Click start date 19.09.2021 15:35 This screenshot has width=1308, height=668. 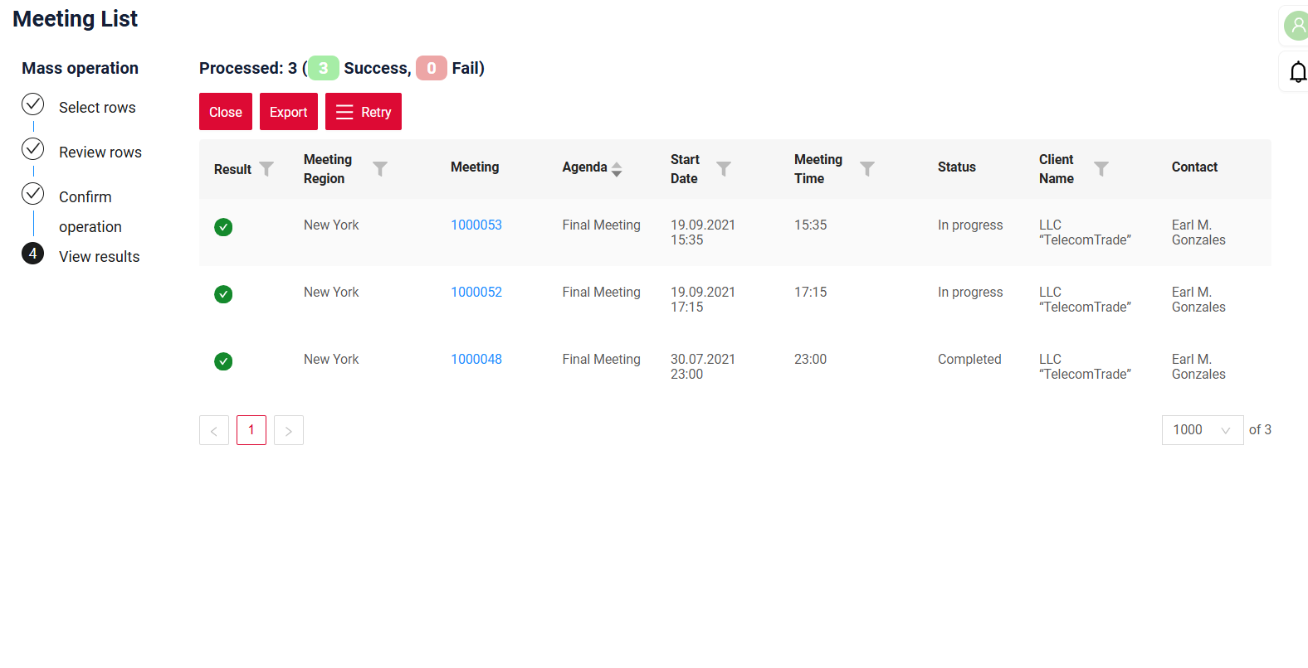(703, 233)
